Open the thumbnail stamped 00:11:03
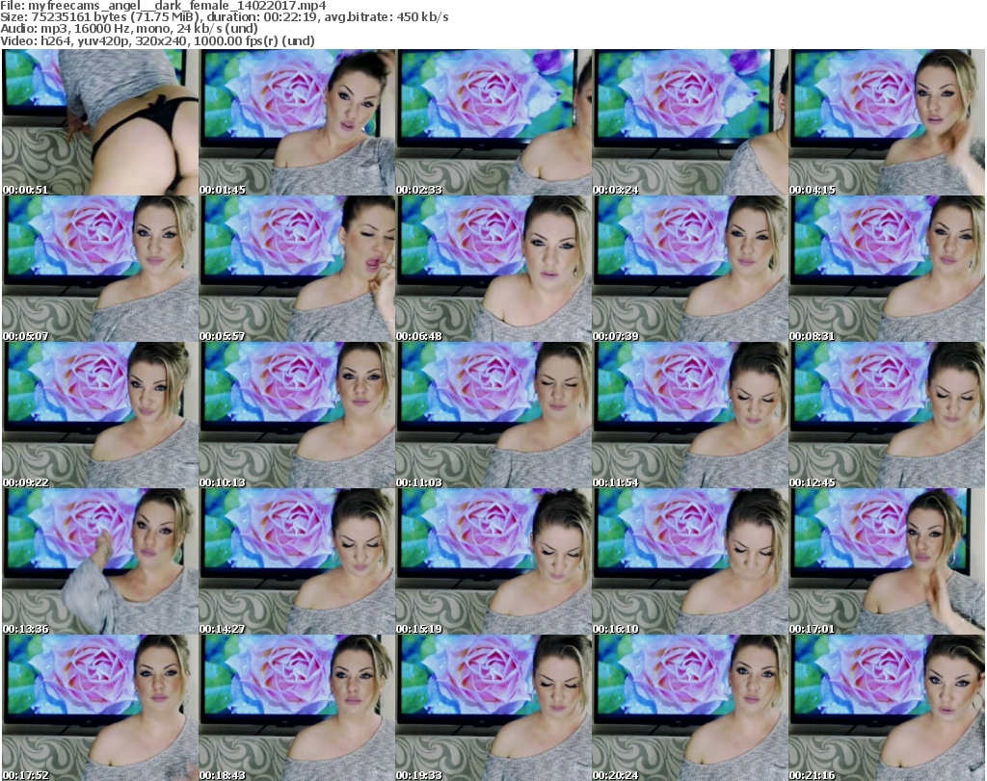The height and width of the screenshot is (781, 987). (x=493, y=415)
